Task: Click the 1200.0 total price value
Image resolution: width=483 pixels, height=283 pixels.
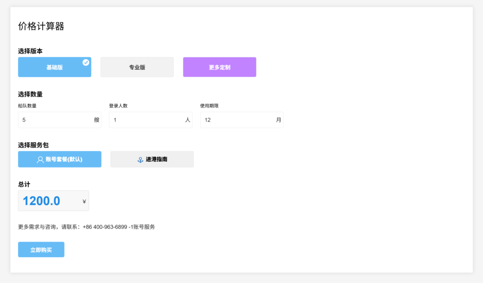Action: [x=42, y=201]
